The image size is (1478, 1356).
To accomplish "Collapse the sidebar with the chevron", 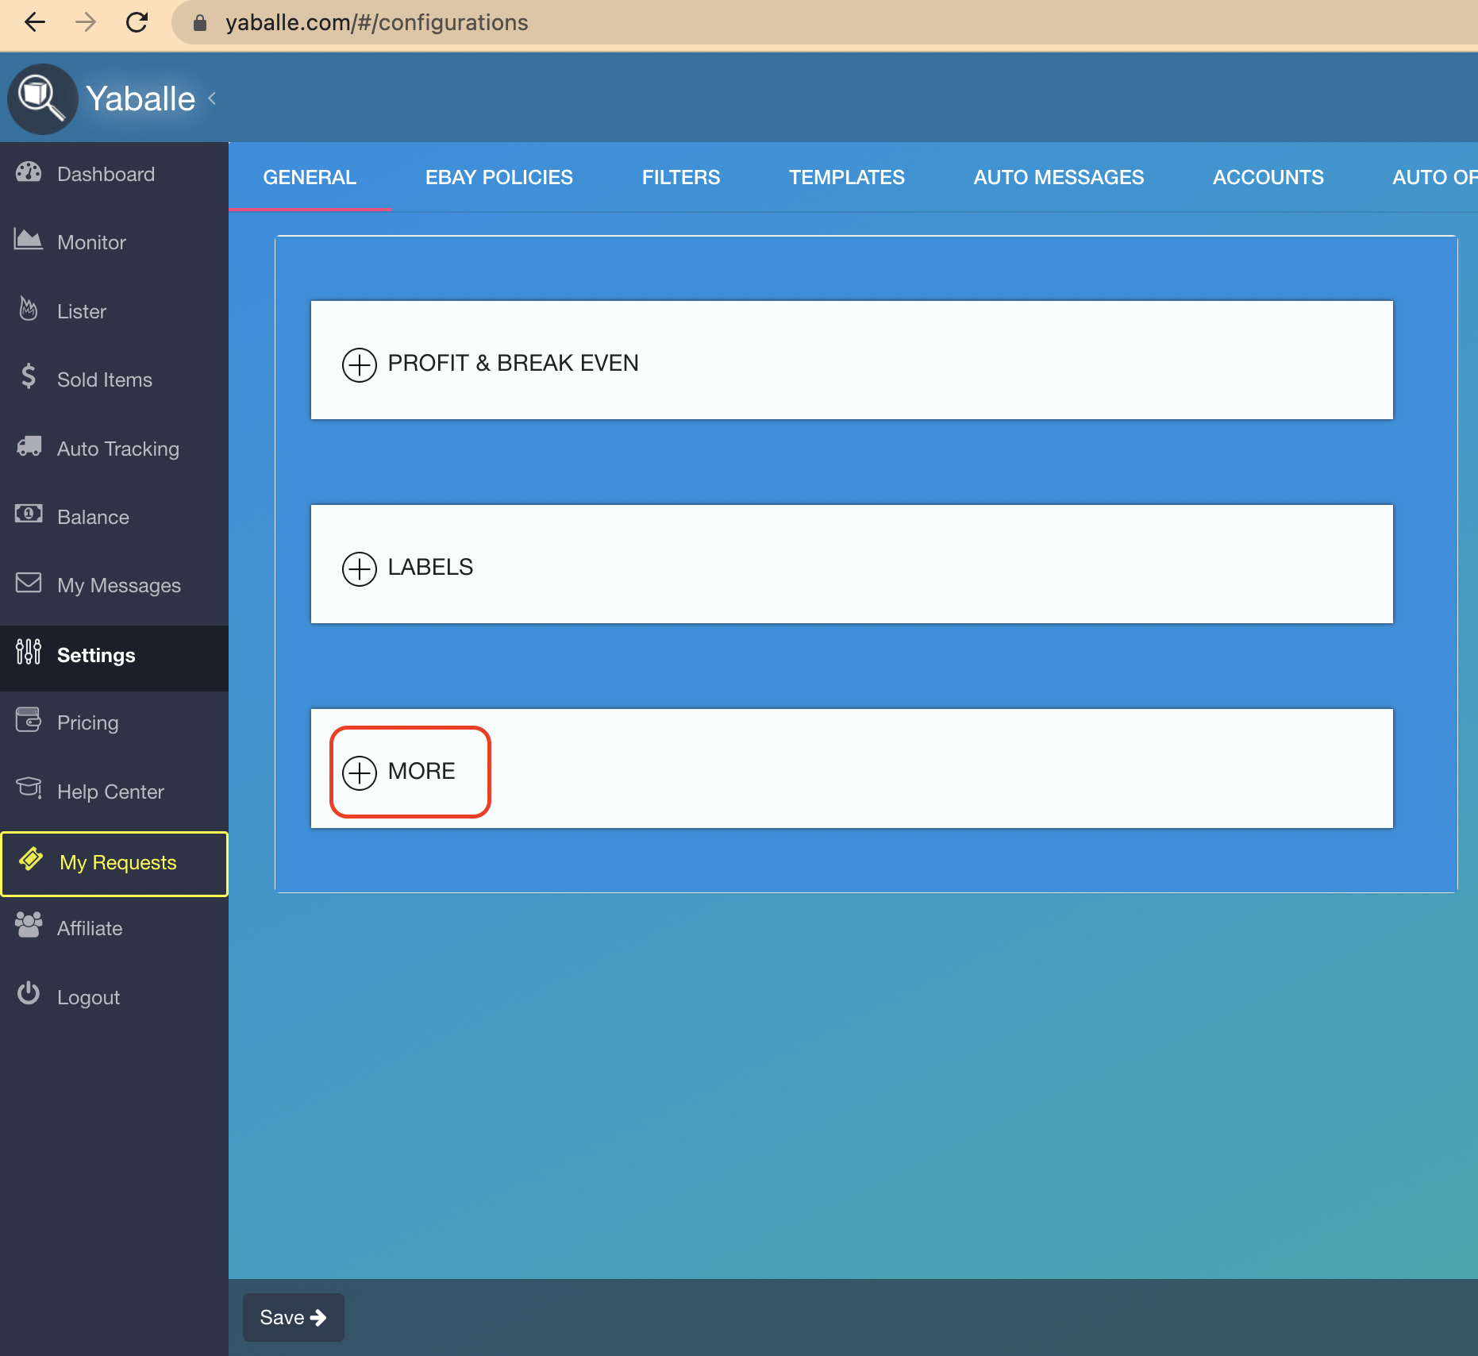I will pos(212,98).
